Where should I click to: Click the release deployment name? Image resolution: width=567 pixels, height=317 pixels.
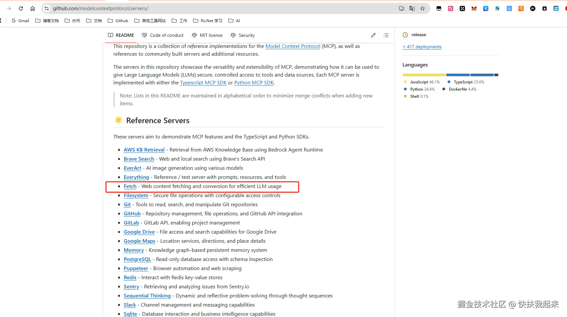[419, 35]
